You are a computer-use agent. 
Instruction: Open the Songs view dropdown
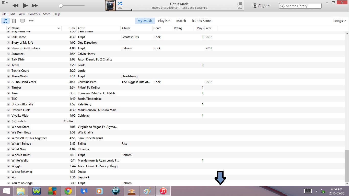[340, 21]
